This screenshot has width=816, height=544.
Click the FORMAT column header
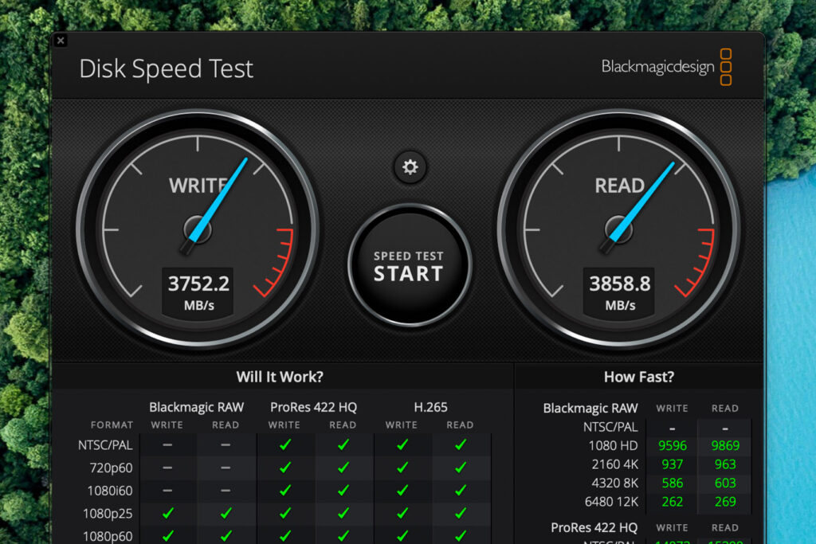coord(112,425)
